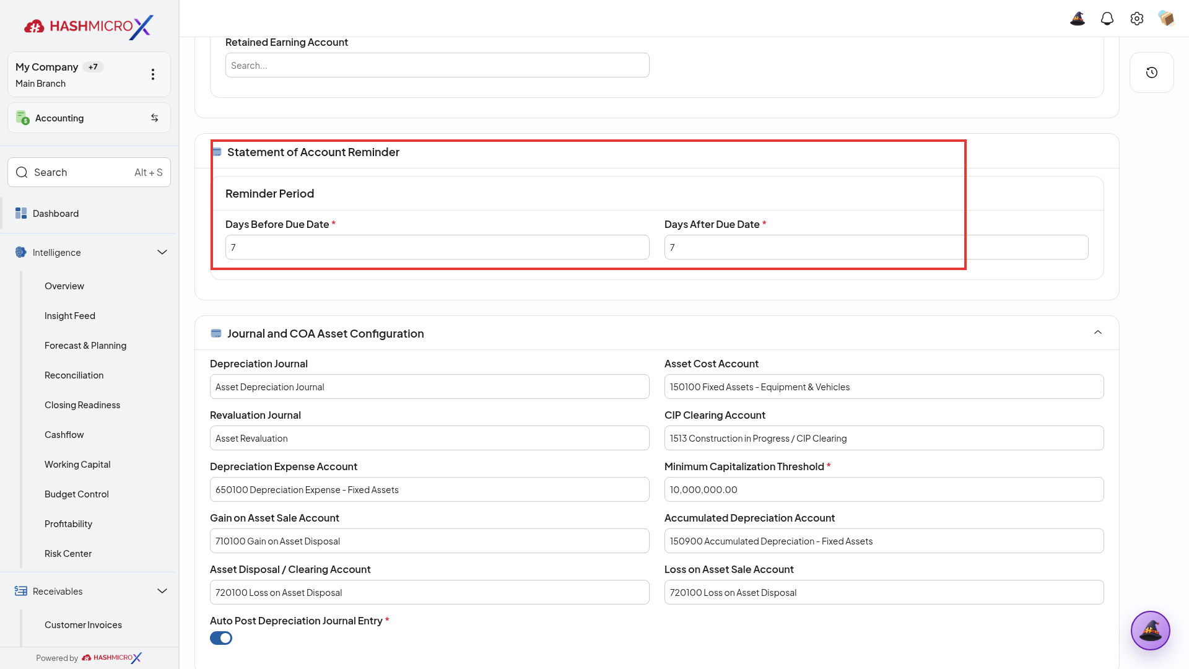Open Customer Invoices link

coord(83,624)
